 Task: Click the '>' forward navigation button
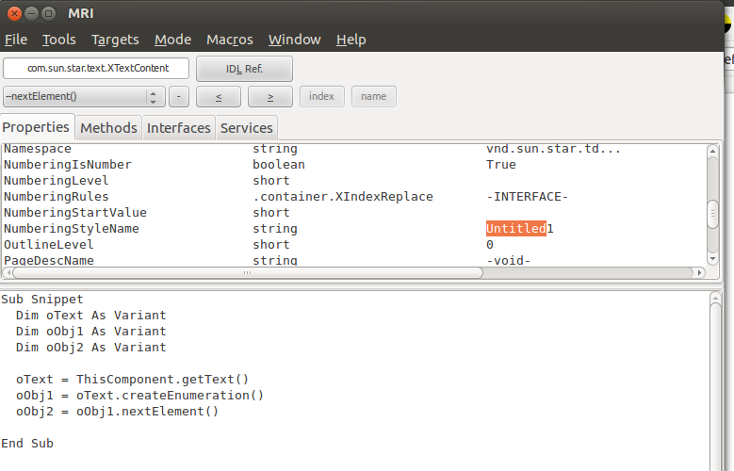(270, 96)
